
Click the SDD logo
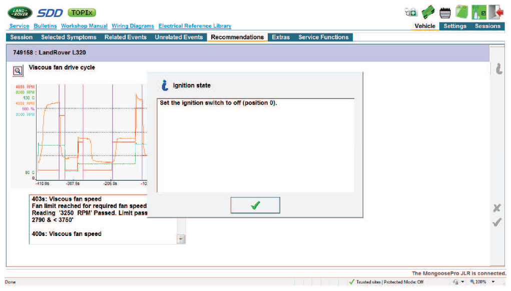(x=50, y=12)
